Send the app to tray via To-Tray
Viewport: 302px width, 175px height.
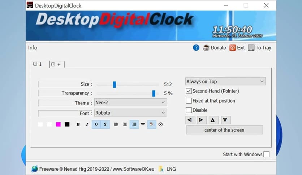tap(259, 48)
